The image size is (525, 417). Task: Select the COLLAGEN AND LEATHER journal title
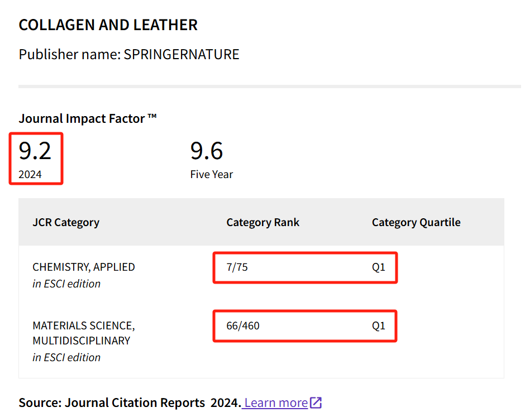coord(108,25)
